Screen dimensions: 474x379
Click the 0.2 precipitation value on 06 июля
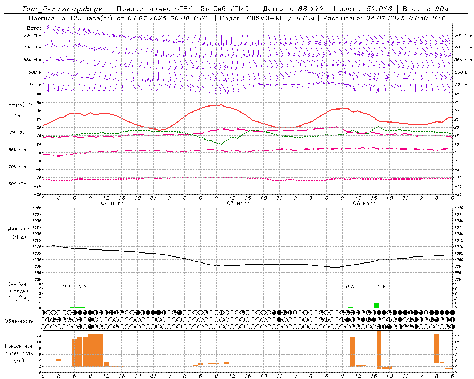click(350, 287)
